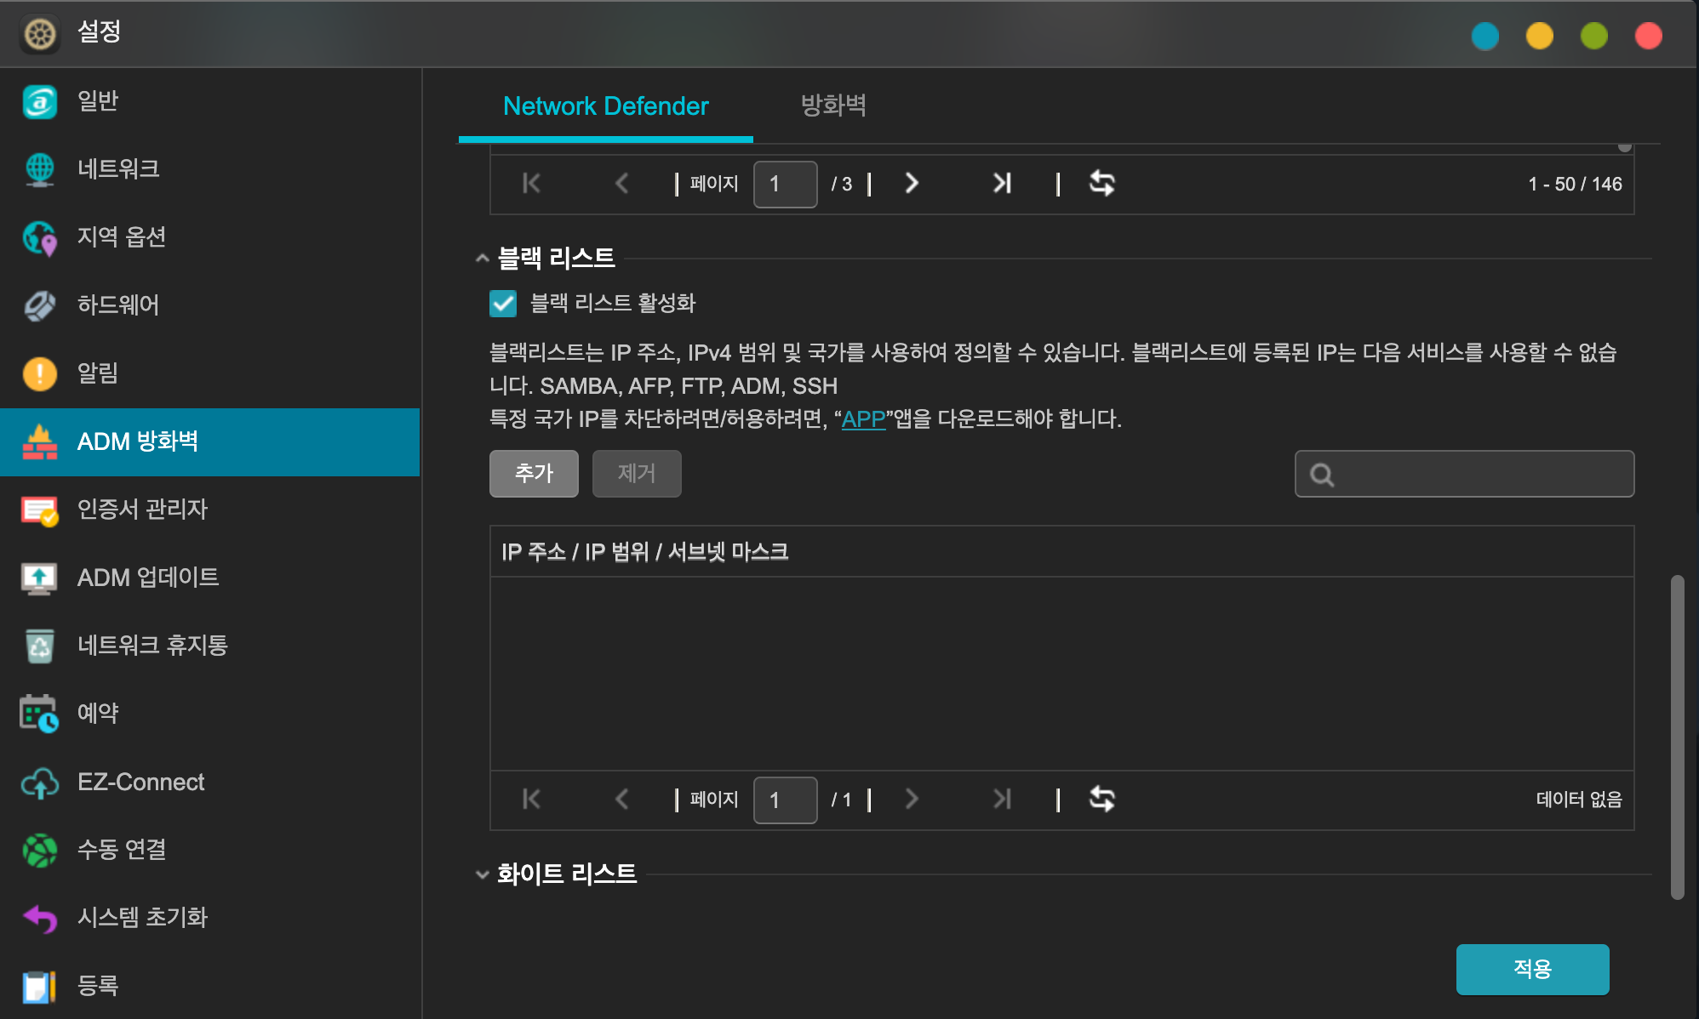1699x1019 pixels.
Task: Click the 지역 옵션 globe pin icon
Action: pos(39,237)
